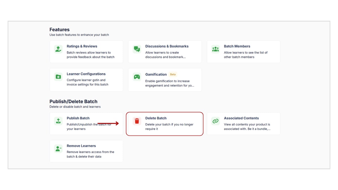Click the Gamification controller icon
Image resolution: width=338 pixels, height=190 pixels.
[137, 77]
